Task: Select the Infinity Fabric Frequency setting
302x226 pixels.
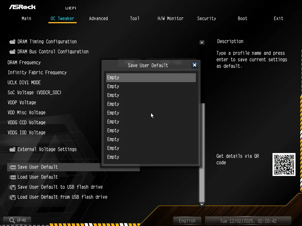Action: click(37, 73)
